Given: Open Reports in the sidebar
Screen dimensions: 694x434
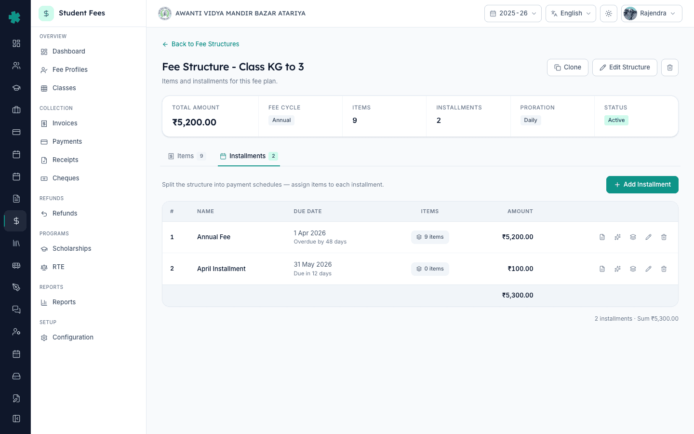Looking at the screenshot, I should 88,302.
